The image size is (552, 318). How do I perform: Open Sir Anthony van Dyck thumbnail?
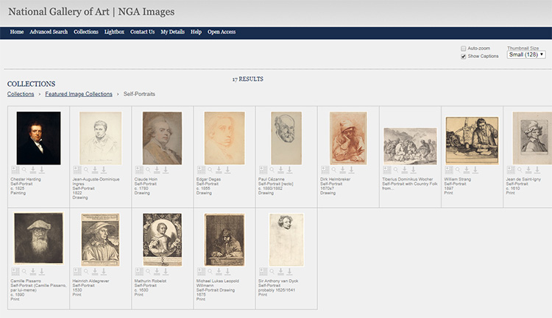click(286, 239)
